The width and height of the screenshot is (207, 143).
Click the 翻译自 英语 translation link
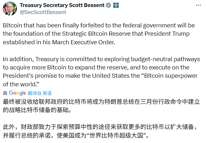tap(40, 93)
